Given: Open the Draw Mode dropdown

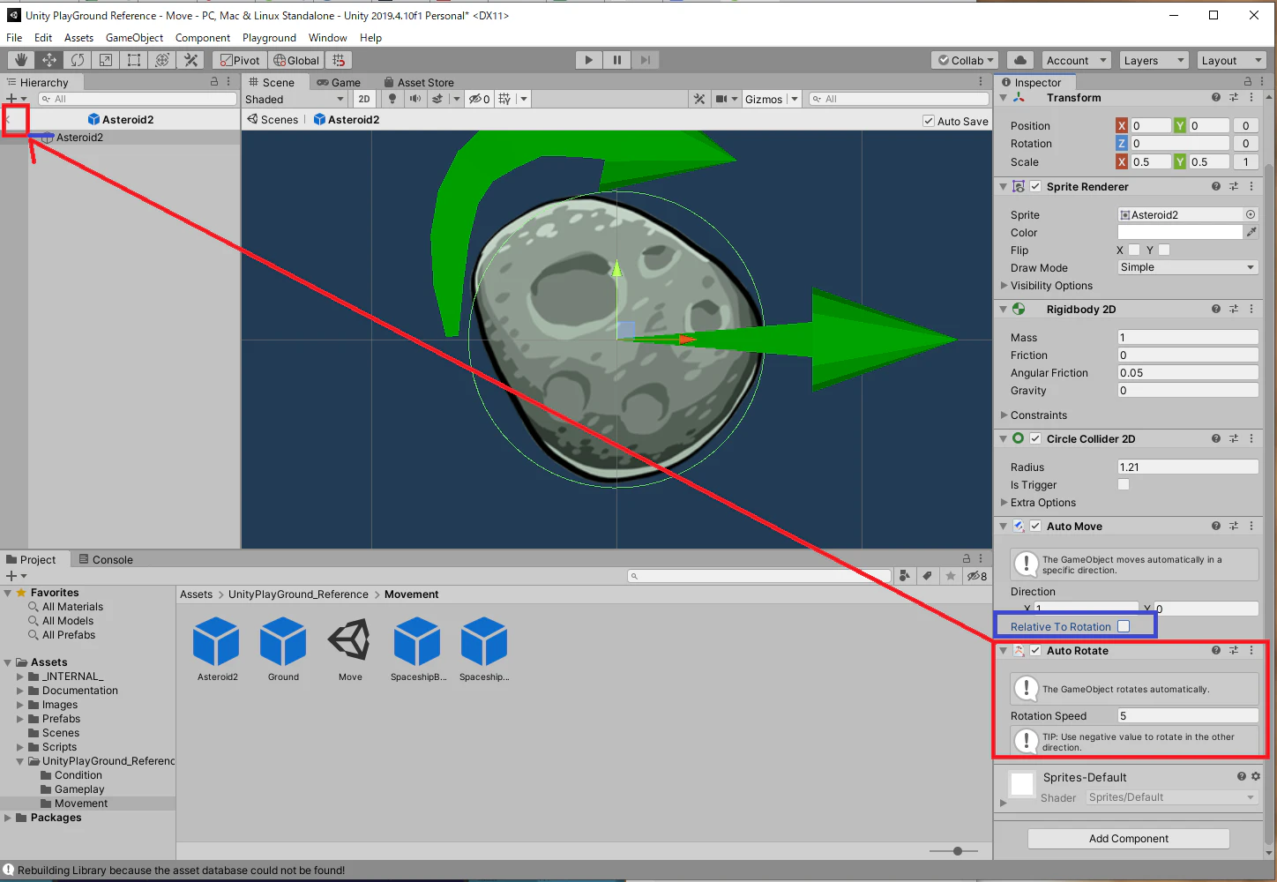Looking at the screenshot, I should tap(1187, 267).
